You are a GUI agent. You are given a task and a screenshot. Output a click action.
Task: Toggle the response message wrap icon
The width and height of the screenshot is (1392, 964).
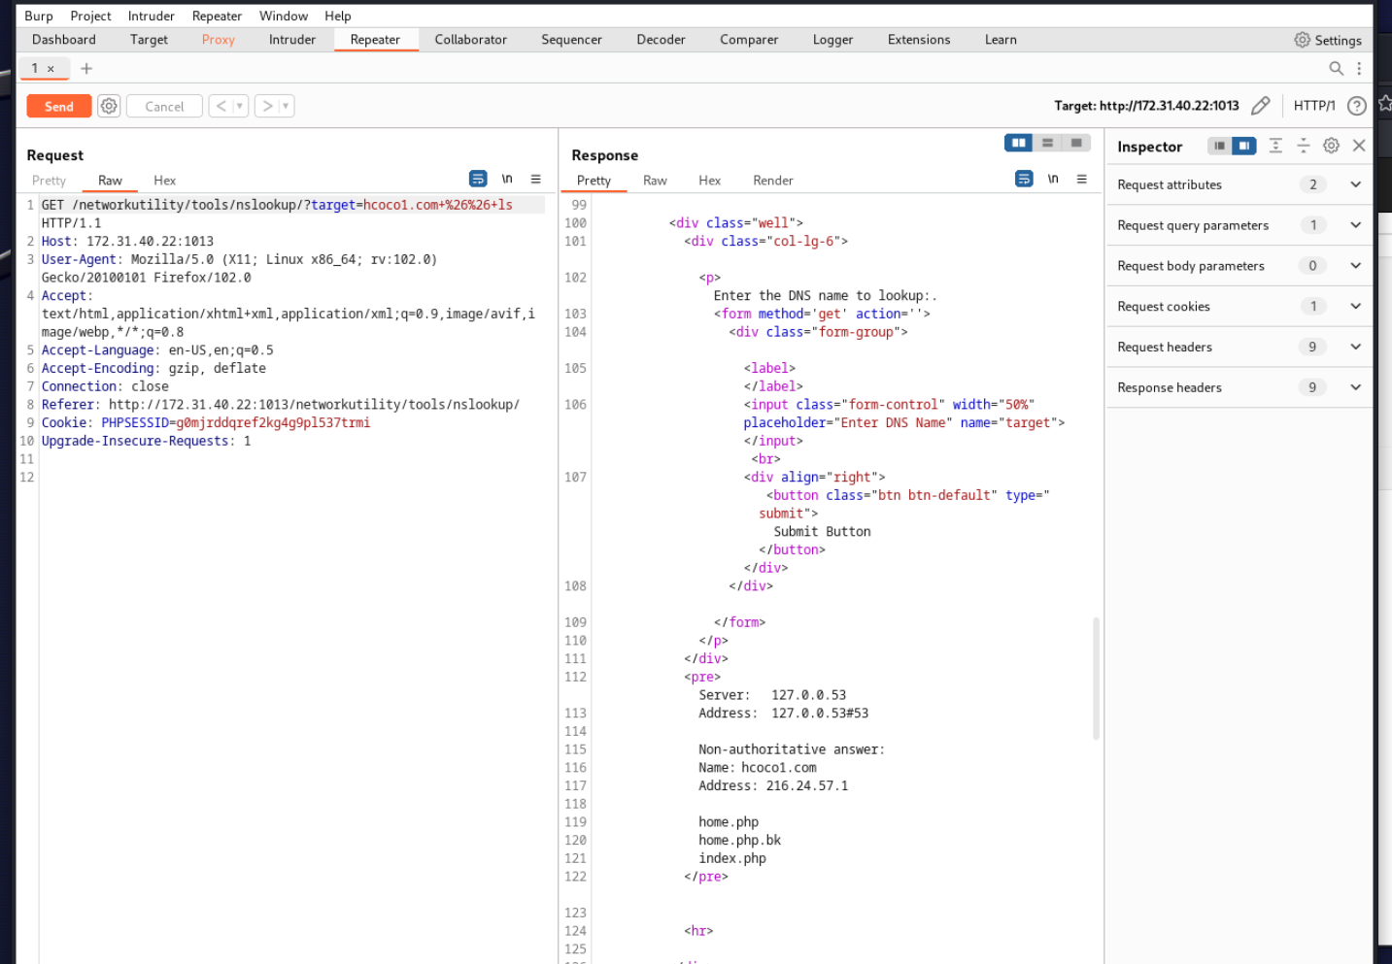click(1024, 179)
